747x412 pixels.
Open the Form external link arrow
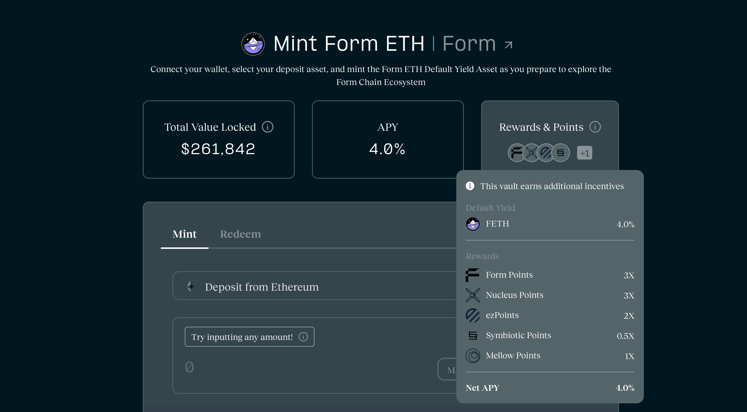pyautogui.click(x=509, y=45)
